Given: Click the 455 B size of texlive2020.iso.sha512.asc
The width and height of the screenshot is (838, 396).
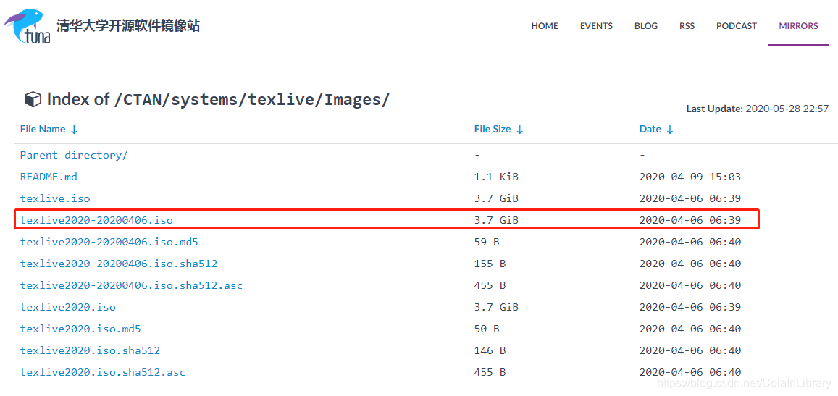Looking at the screenshot, I should [x=490, y=373].
